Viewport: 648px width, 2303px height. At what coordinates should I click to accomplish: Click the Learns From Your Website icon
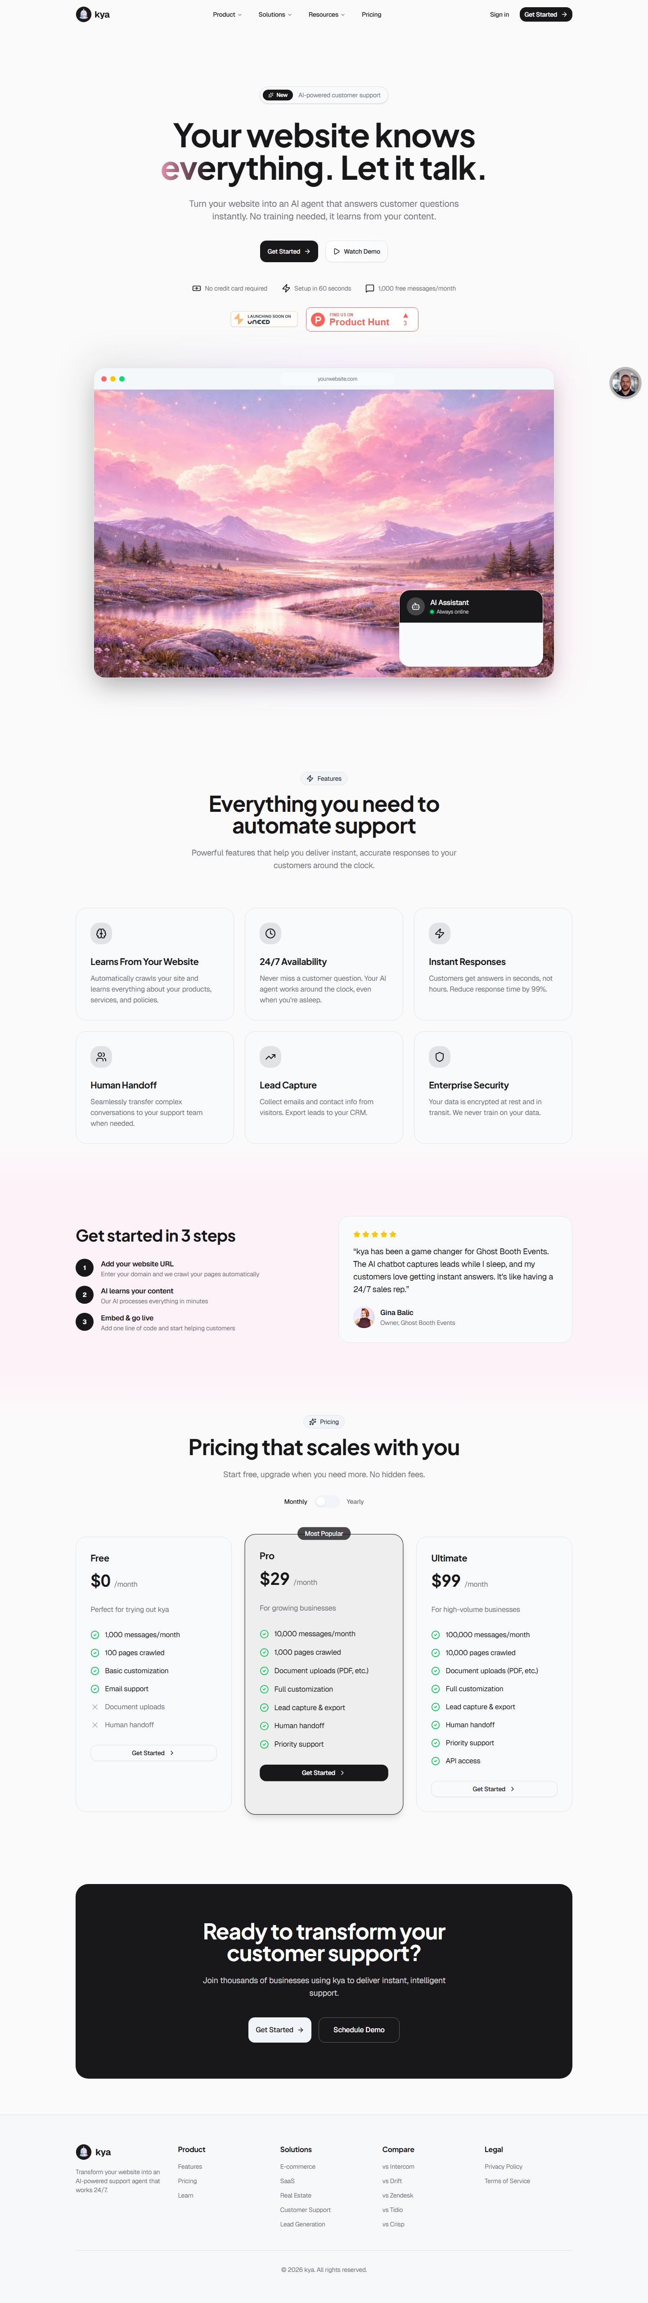[101, 933]
